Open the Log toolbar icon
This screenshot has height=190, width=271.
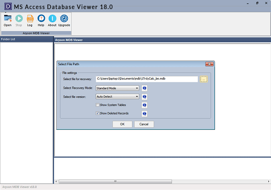pos(30,21)
